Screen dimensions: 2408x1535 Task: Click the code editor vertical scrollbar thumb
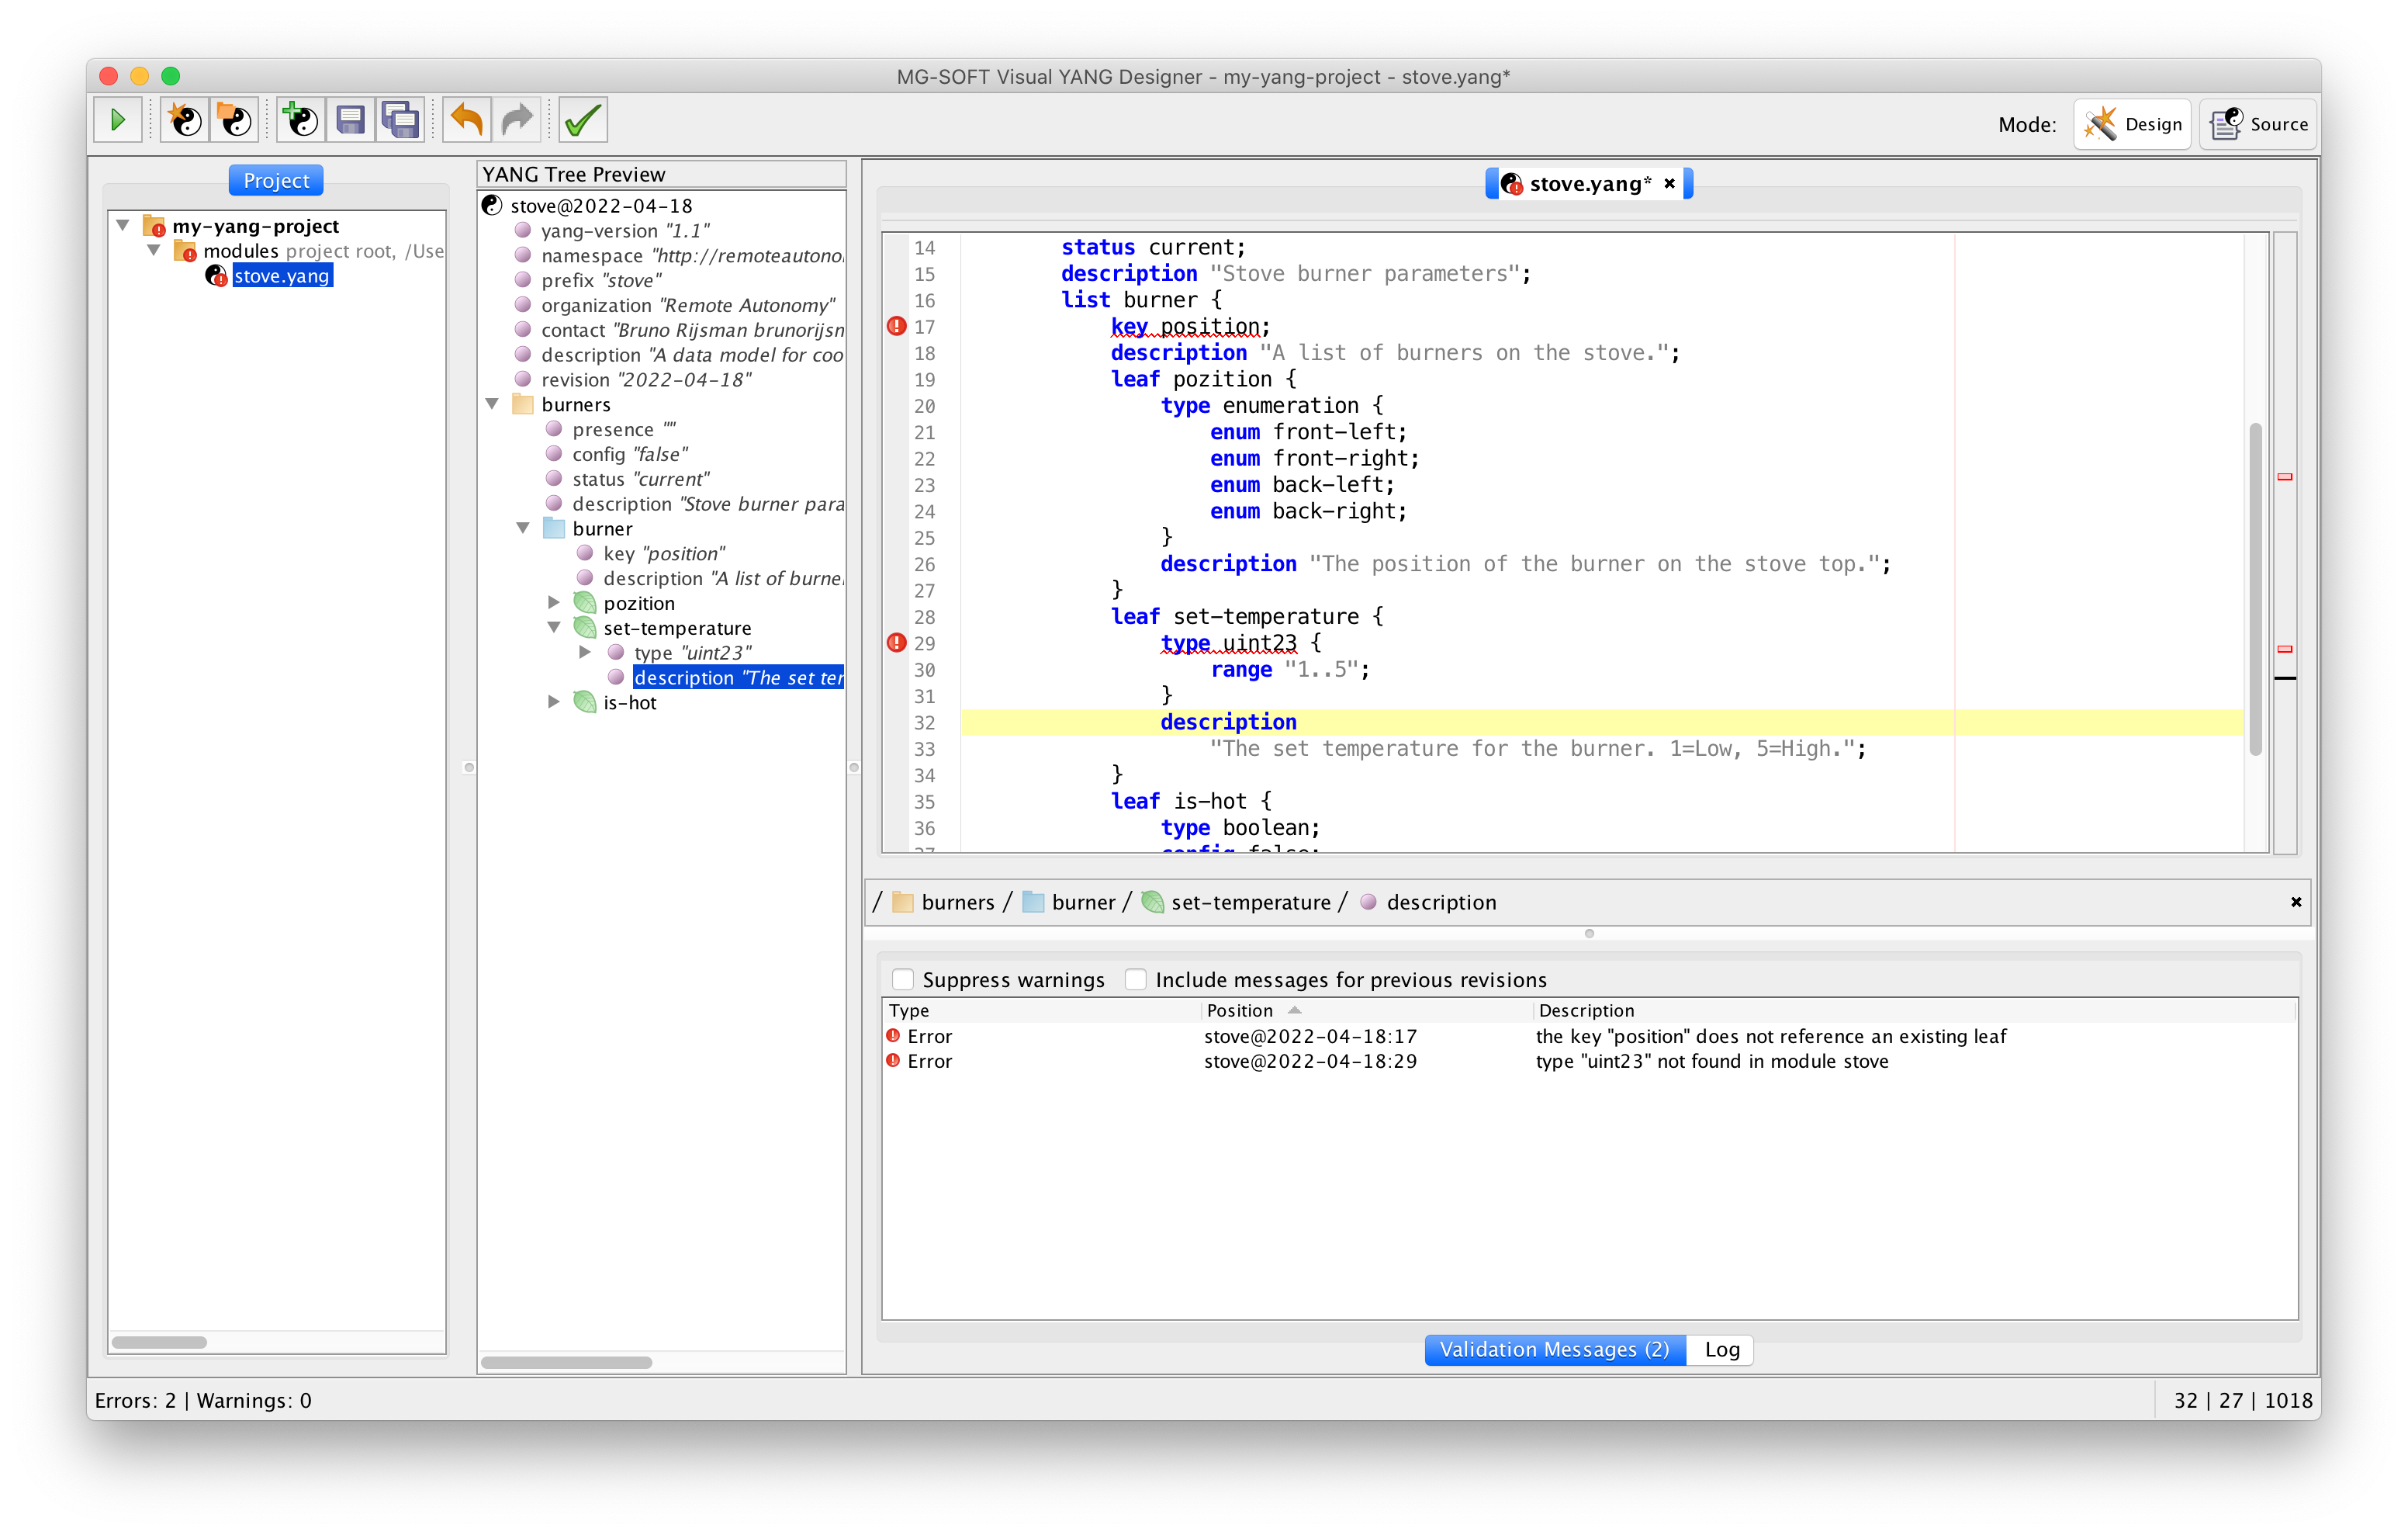tap(2255, 588)
